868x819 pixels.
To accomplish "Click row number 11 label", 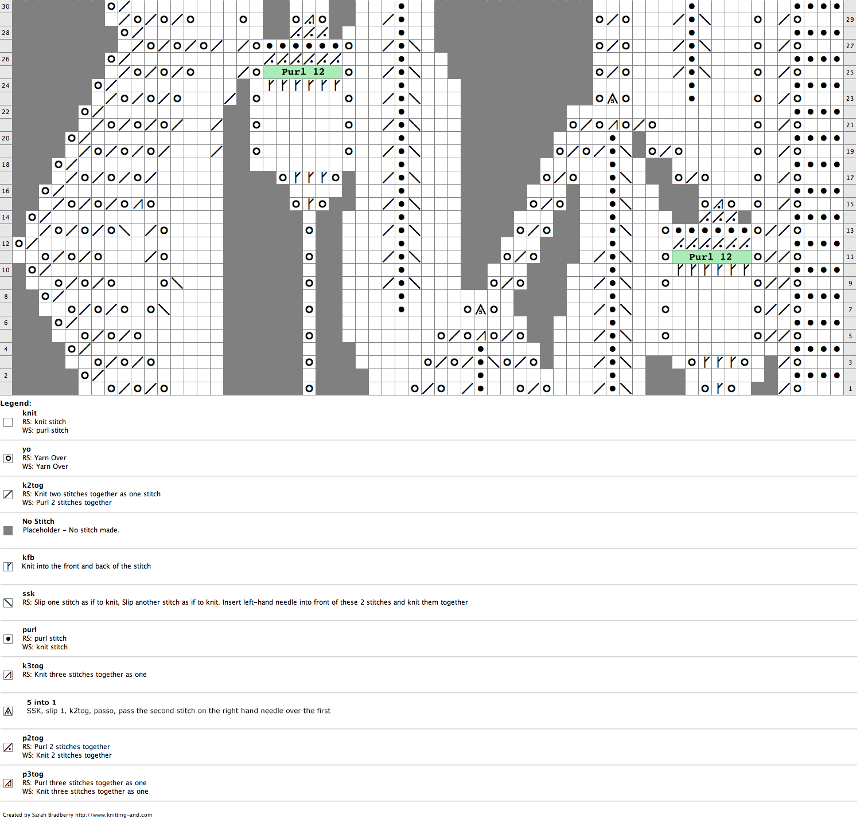I will [850, 257].
